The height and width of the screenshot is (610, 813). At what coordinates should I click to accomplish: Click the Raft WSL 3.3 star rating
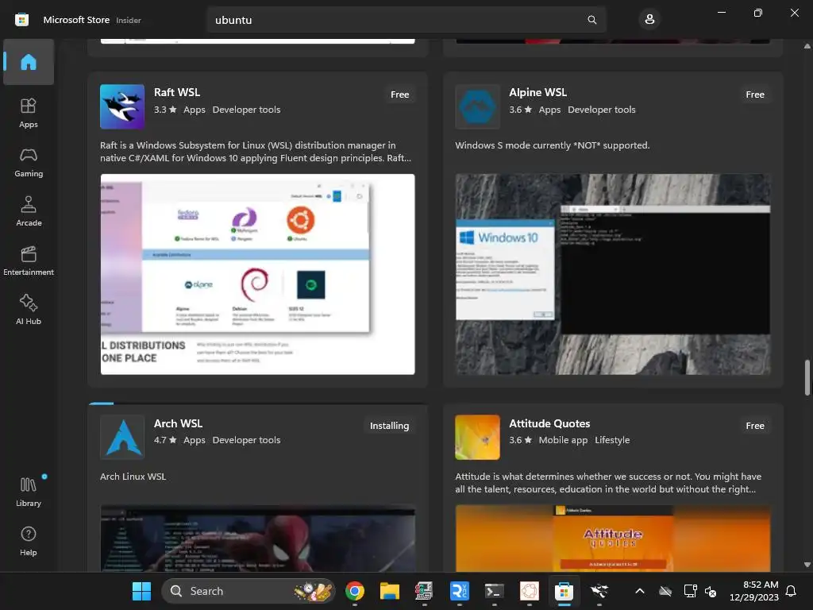[165, 110]
